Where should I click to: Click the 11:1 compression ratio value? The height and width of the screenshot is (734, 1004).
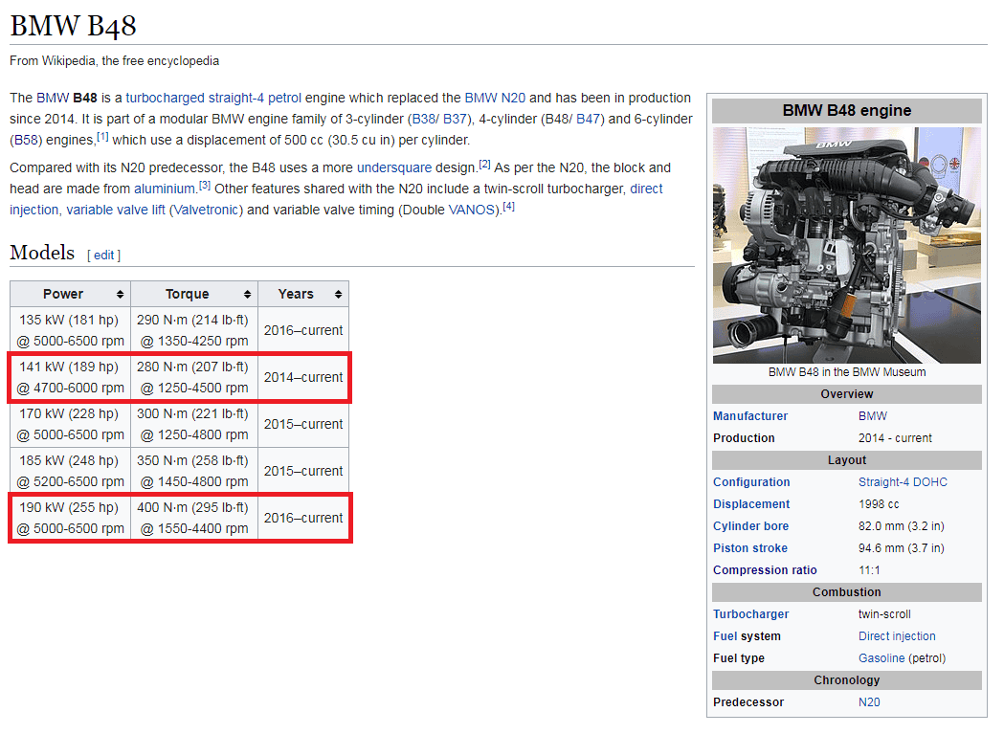(869, 570)
